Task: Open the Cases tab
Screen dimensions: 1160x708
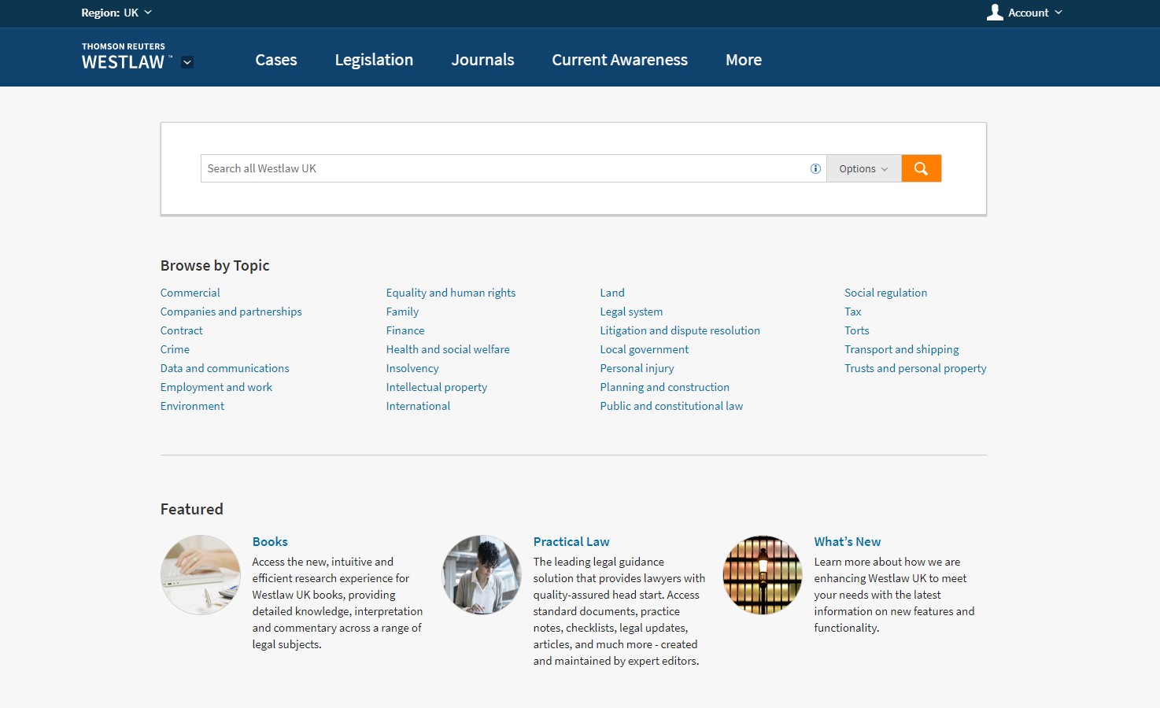Action: 276,60
